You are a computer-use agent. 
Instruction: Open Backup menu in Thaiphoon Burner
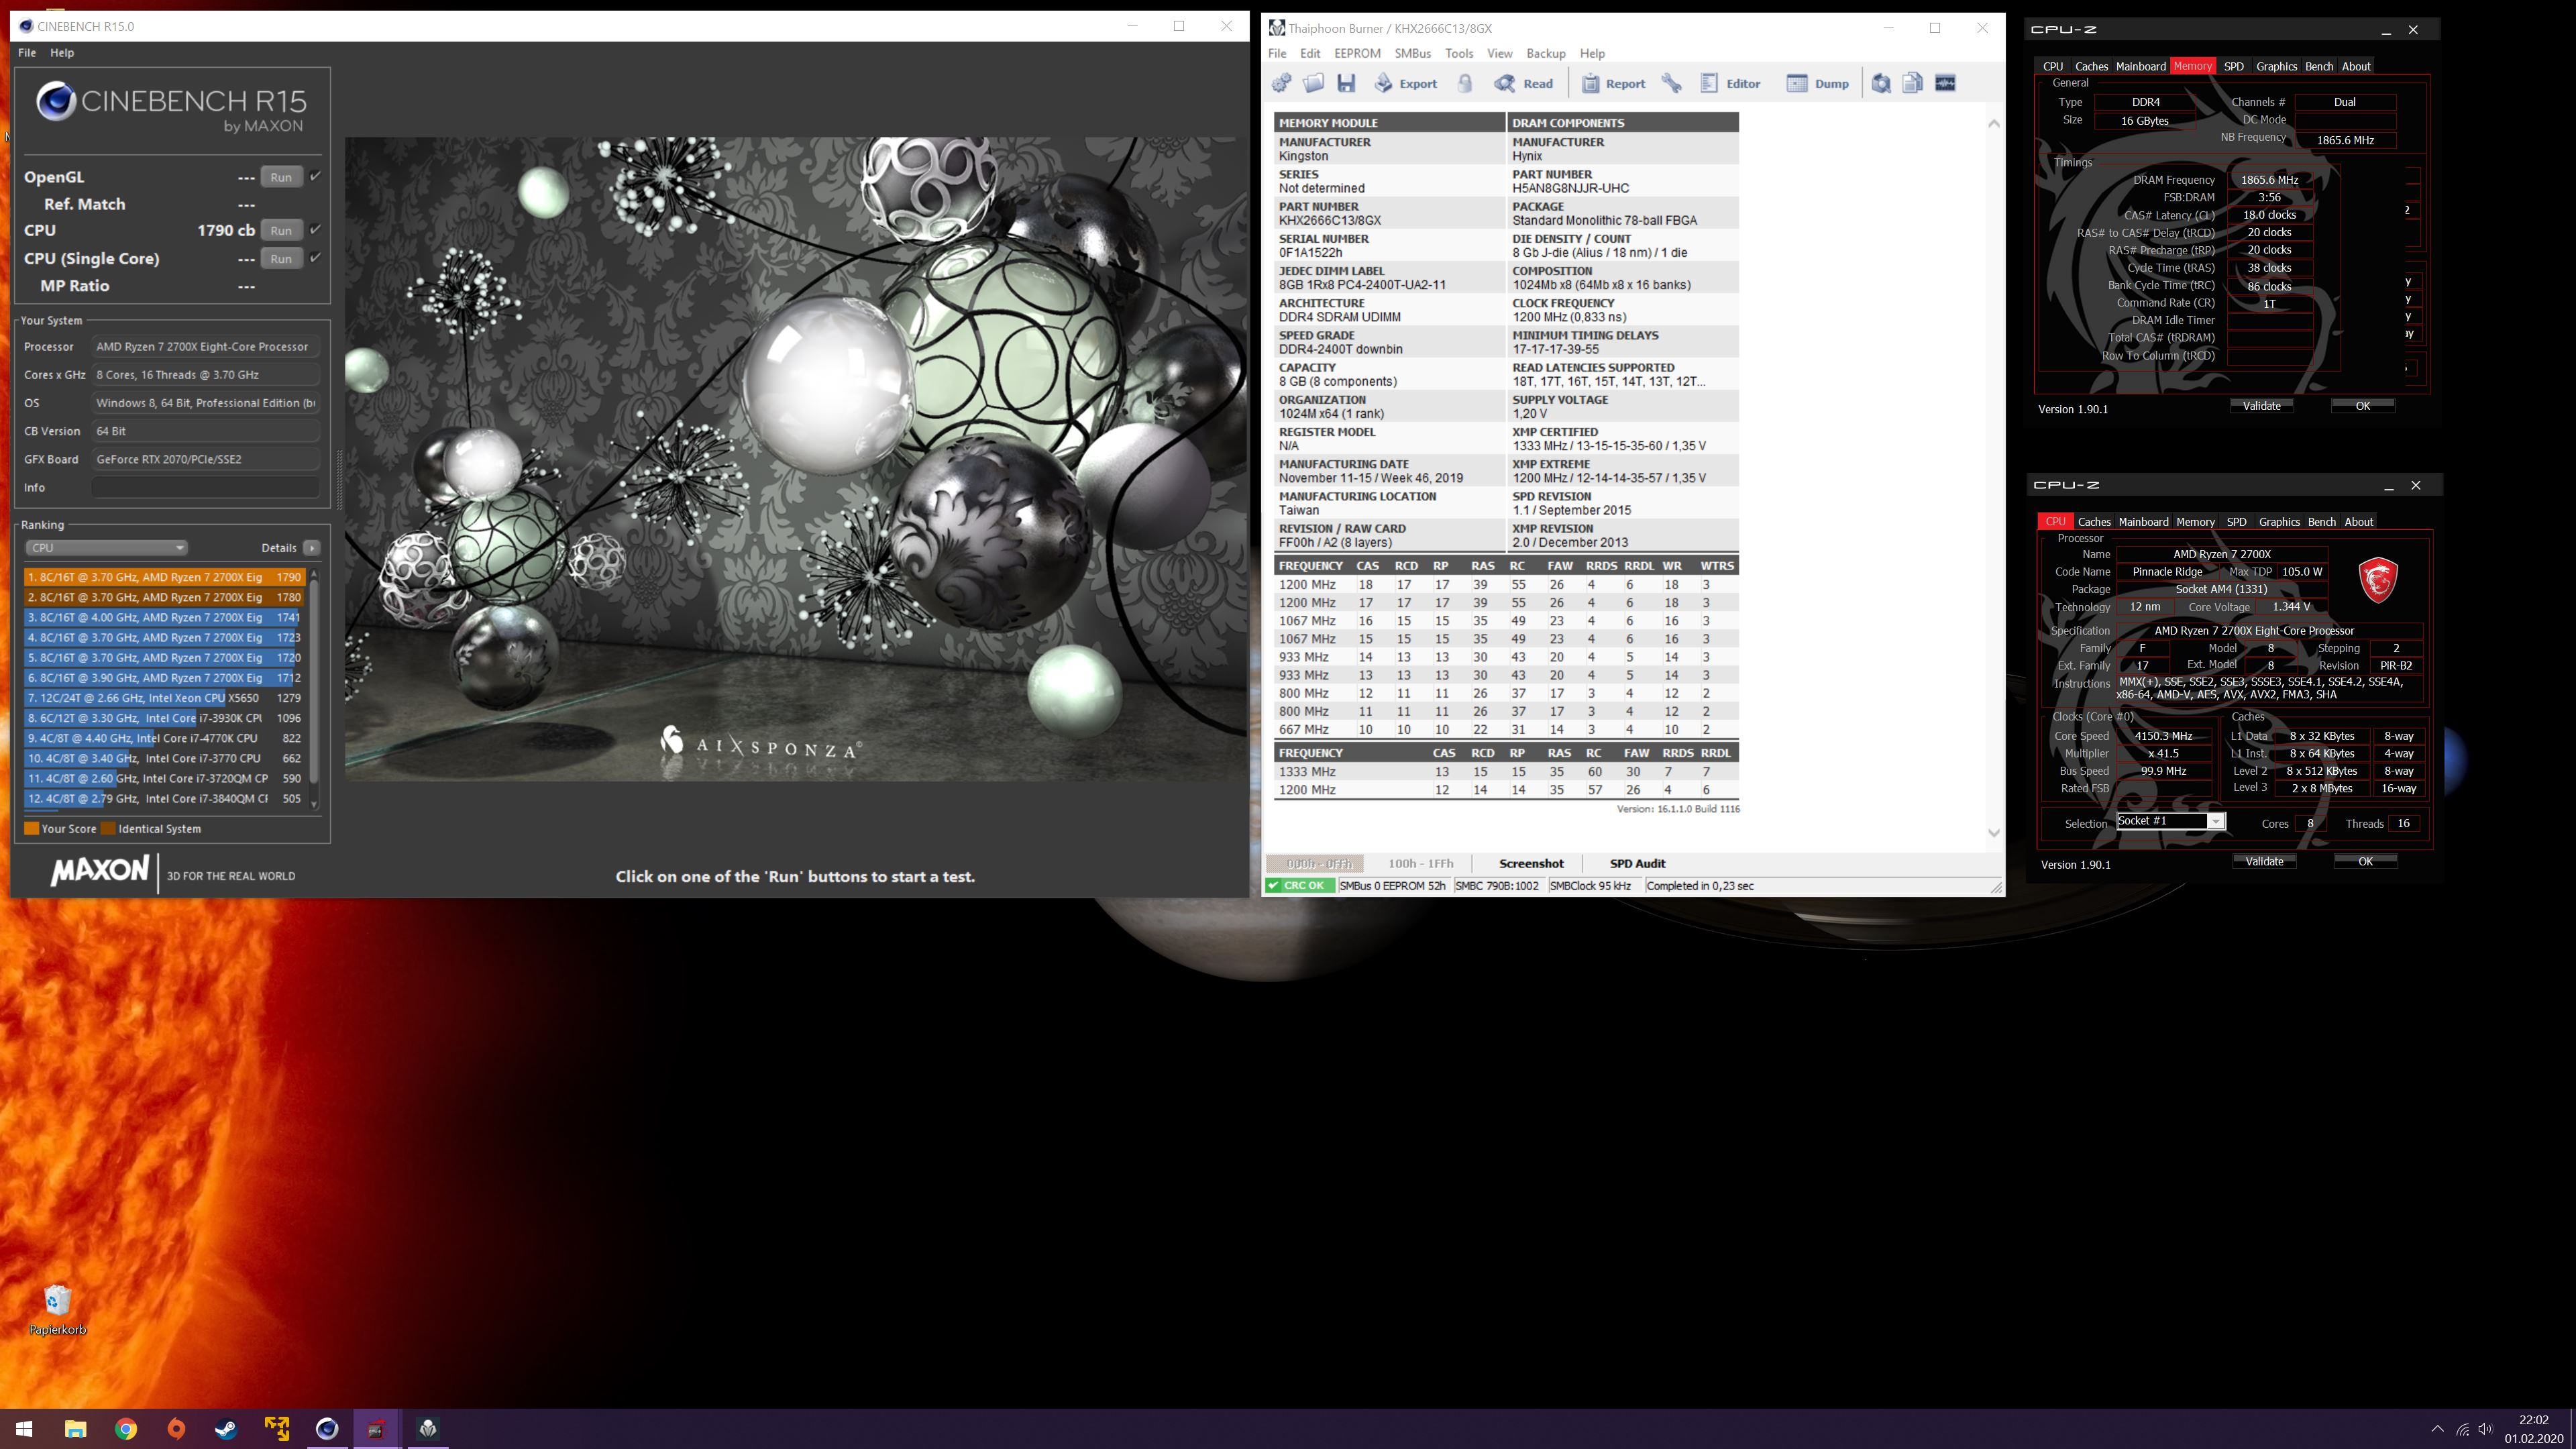[1545, 53]
